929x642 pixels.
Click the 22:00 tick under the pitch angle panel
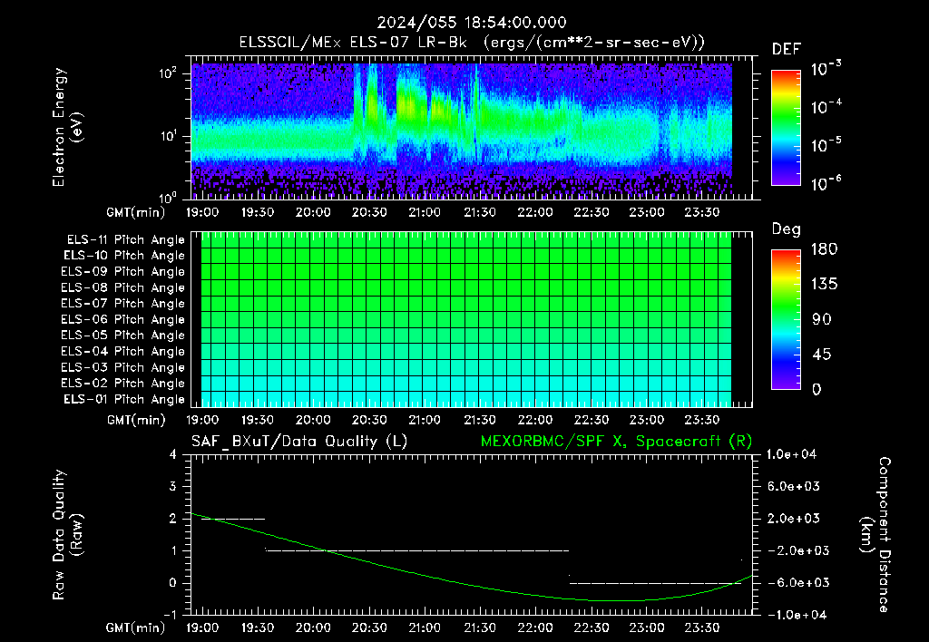tap(535, 420)
